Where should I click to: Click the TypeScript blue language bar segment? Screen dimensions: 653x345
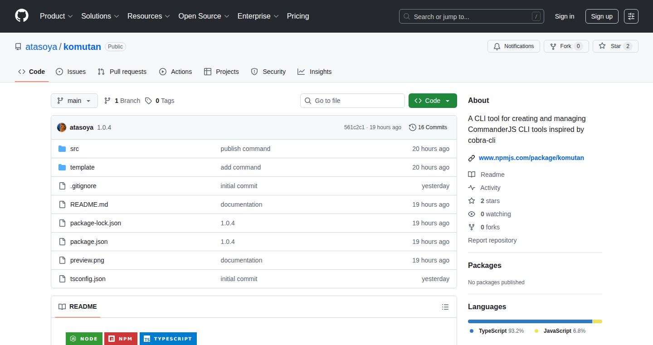[x=530, y=321]
